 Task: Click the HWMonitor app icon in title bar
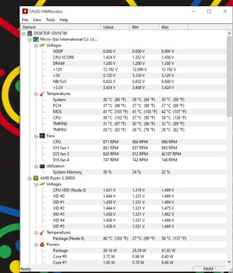coord(25,11)
